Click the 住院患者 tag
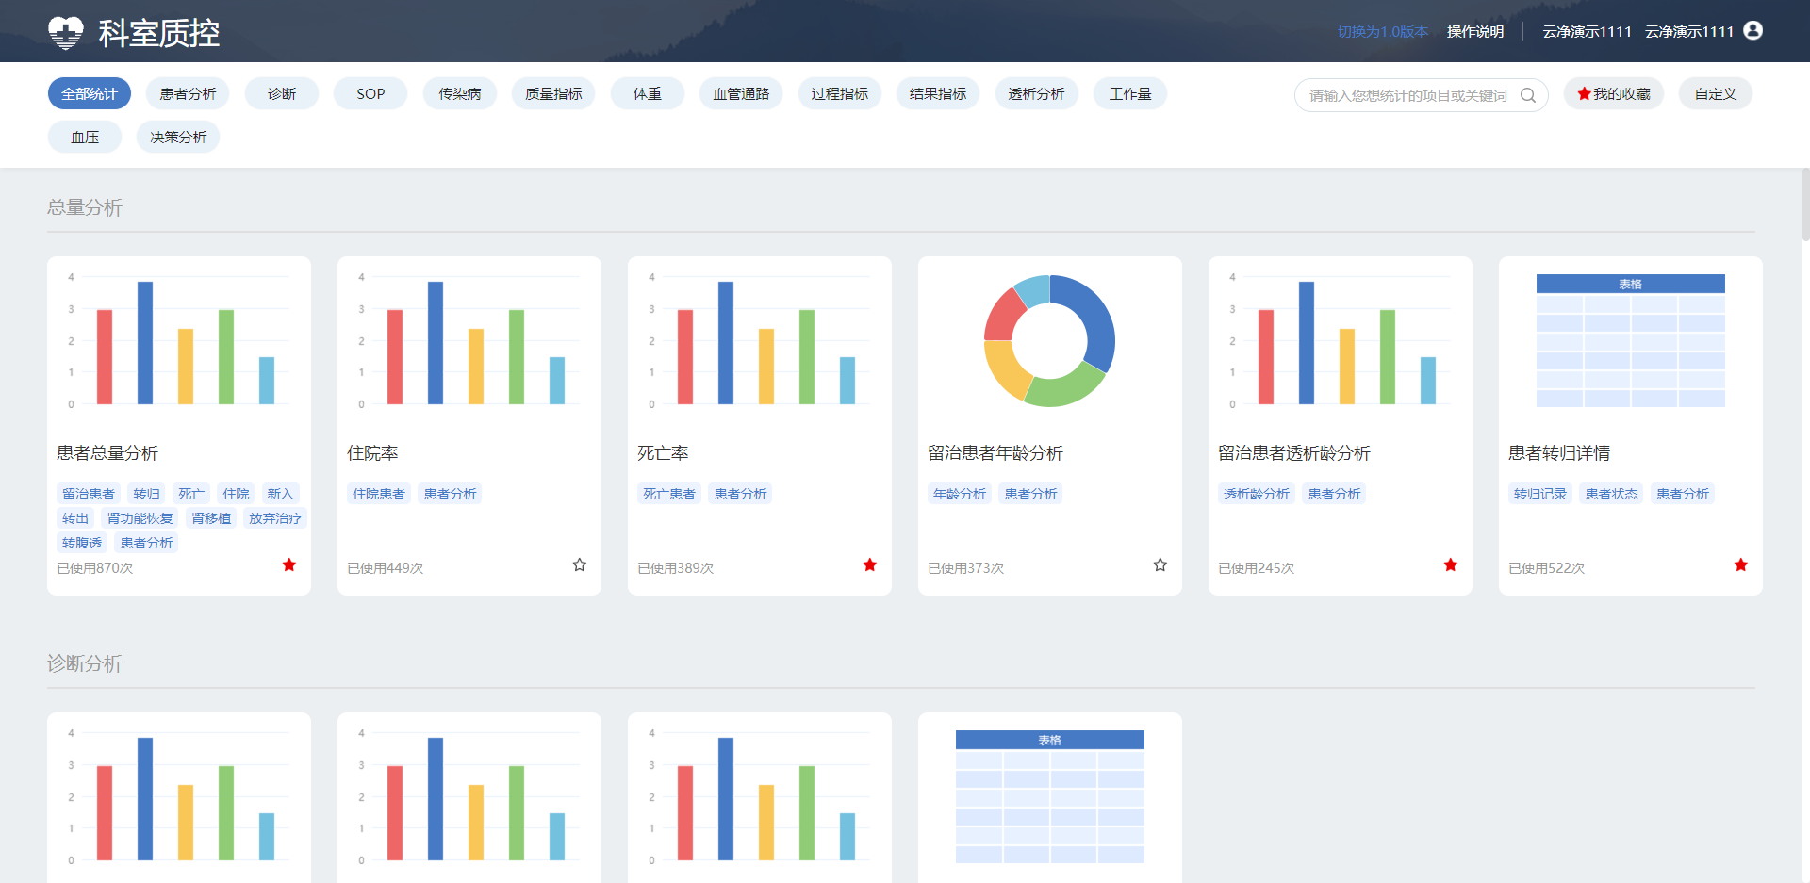Screen dimensions: 1810x883 [x=379, y=494]
